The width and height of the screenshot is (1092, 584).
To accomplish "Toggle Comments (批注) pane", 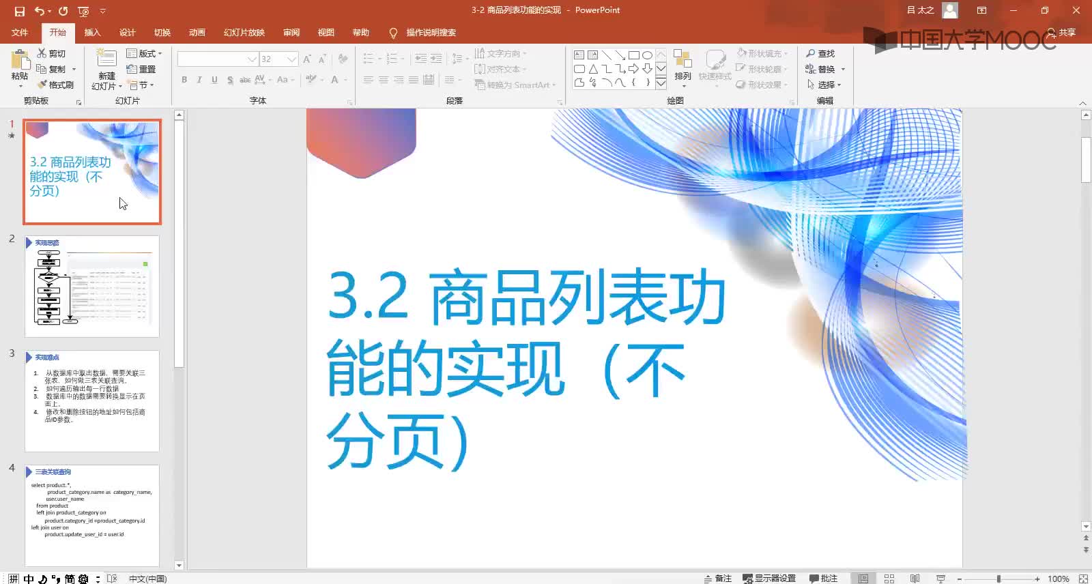I will (x=824, y=579).
